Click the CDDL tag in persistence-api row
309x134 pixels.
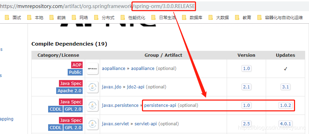coord(55,109)
